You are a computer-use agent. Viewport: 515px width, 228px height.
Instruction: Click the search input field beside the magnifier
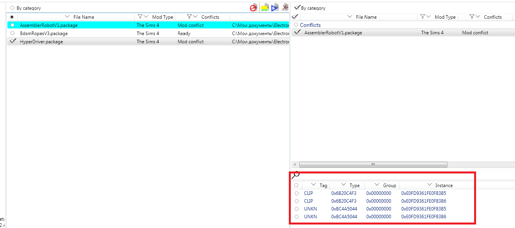pyautogui.click(x=408, y=175)
